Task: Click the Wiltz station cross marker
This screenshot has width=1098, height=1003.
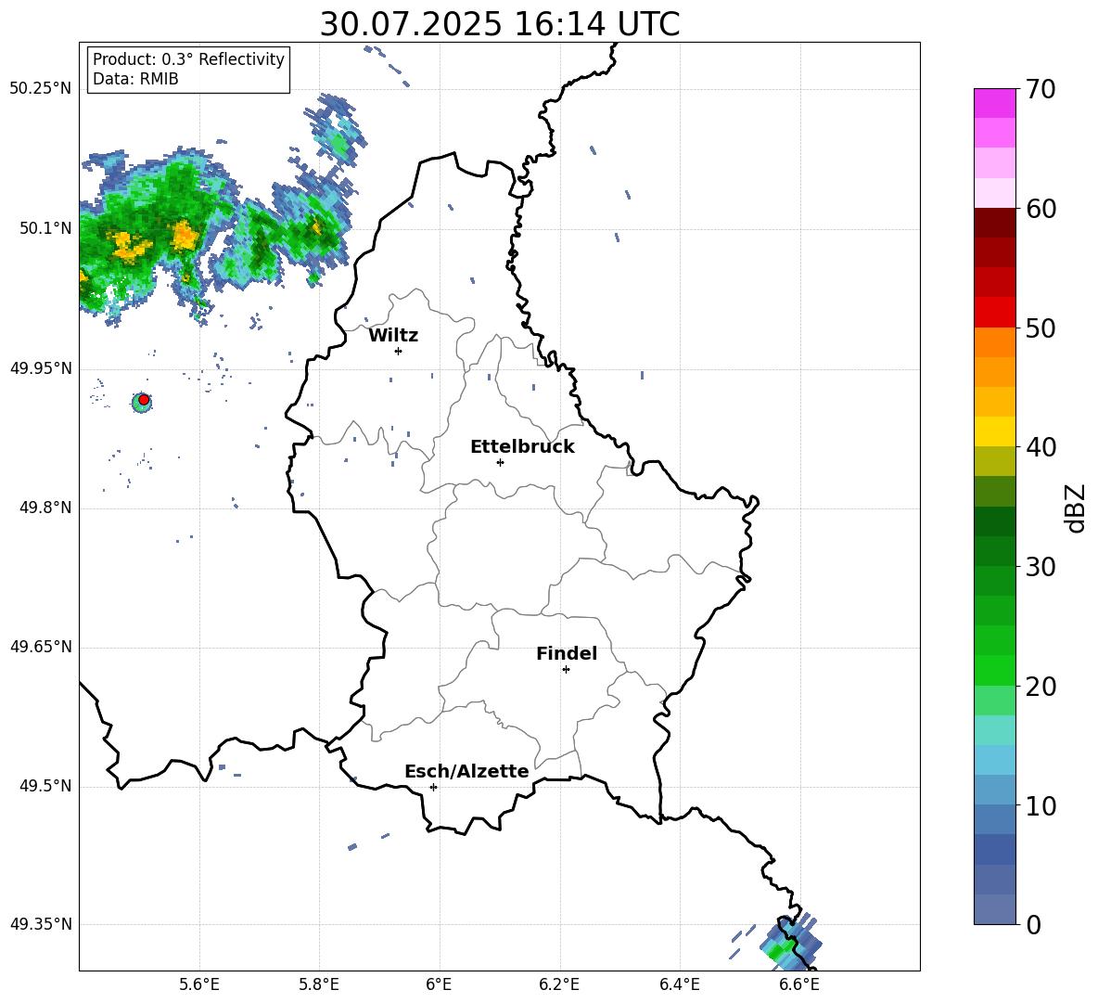Action: point(398,351)
